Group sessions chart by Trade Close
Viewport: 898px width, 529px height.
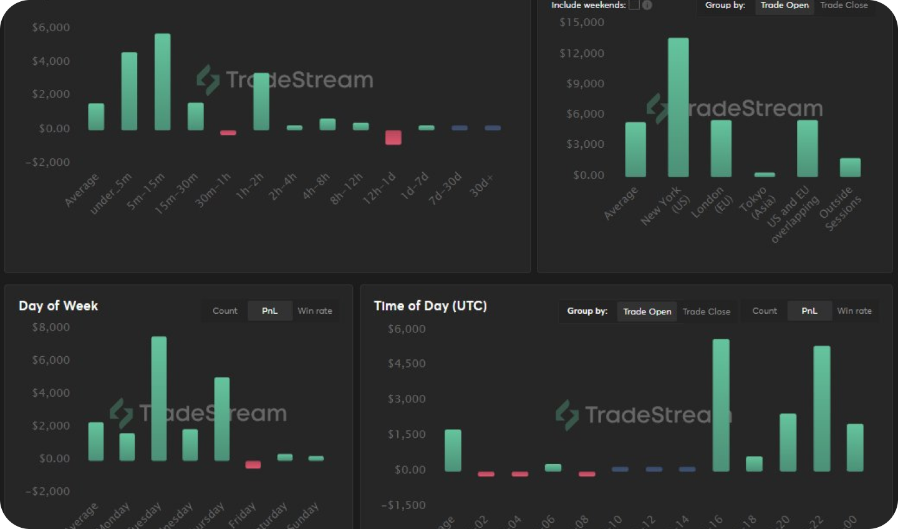coord(844,6)
